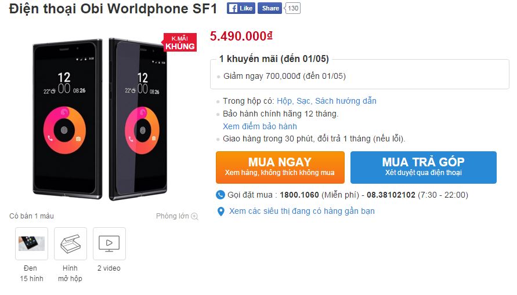The image size is (517, 295).
Task: Click the K.MÃI KHỦNG promotion badge
Action: click(179, 42)
